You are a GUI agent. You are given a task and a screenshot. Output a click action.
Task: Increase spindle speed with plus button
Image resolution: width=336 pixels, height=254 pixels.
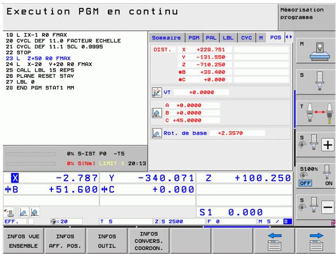coord(328,145)
